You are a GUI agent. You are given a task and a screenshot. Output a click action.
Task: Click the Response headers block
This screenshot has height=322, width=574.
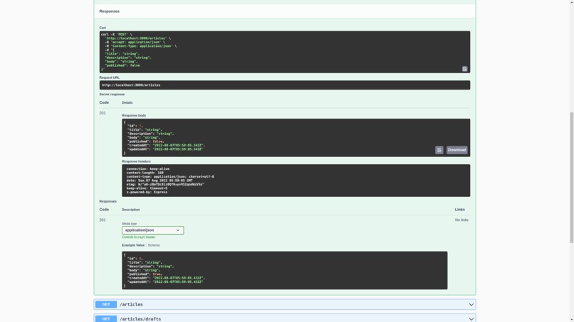coord(296,181)
